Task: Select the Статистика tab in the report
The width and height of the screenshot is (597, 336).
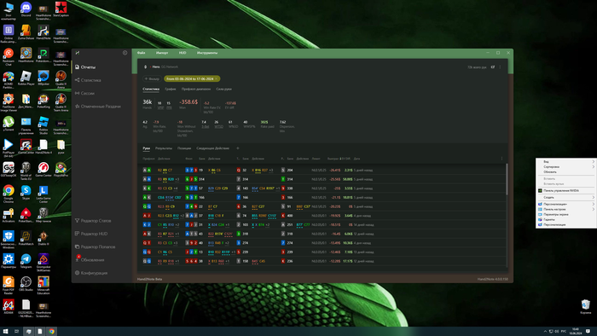Action: click(151, 89)
